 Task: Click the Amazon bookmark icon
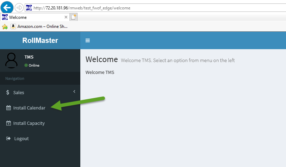click(x=13, y=26)
